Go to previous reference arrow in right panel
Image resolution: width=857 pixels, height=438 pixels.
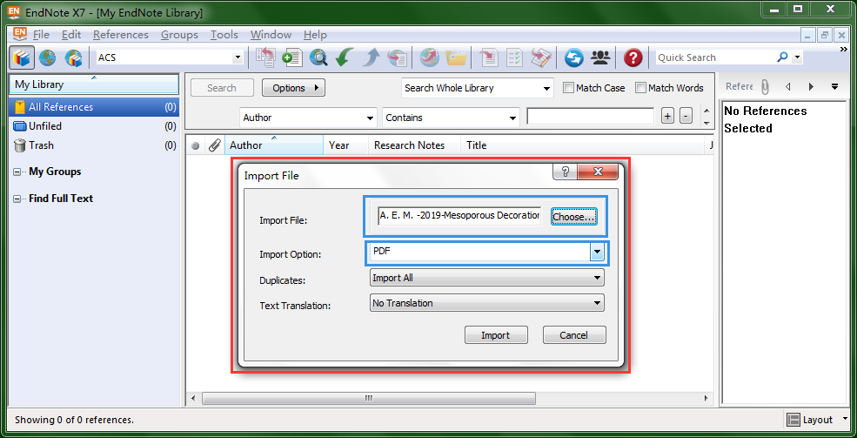pos(787,86)
